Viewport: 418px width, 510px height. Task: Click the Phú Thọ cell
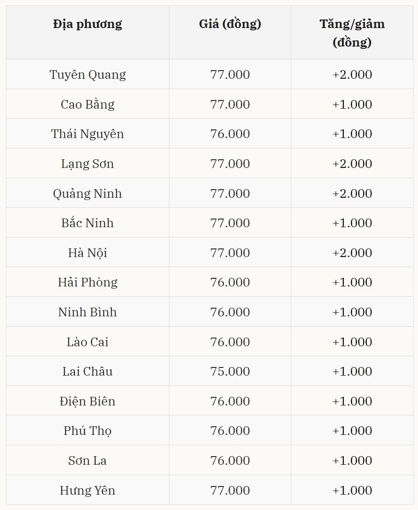click(87, 430)
